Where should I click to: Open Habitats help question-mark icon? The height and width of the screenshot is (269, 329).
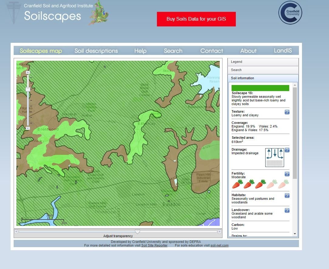[x=287, y=196]
